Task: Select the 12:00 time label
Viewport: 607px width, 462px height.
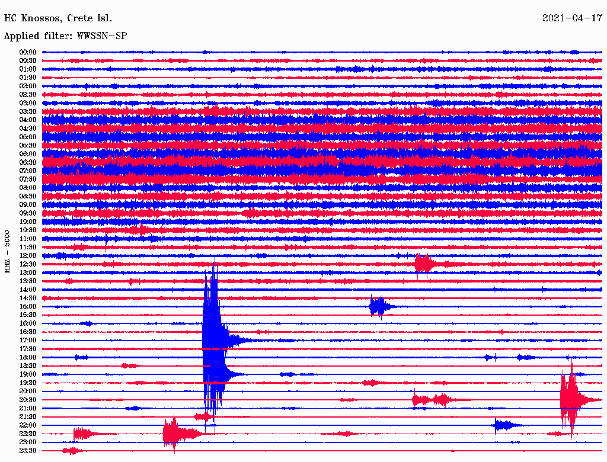Action: pyautogui.click(x=28, y=256)
